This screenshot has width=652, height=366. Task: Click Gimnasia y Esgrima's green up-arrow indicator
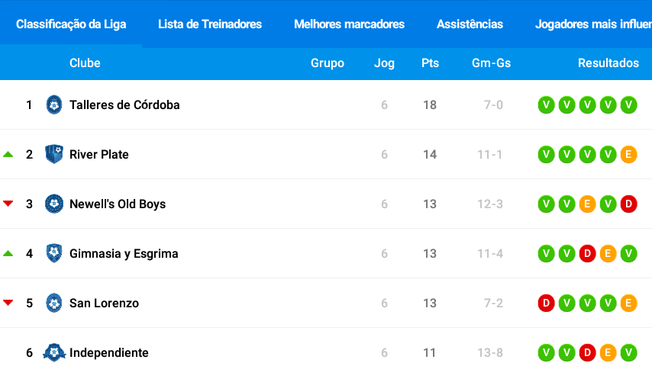pyautogui.click(x=8, y=253)
